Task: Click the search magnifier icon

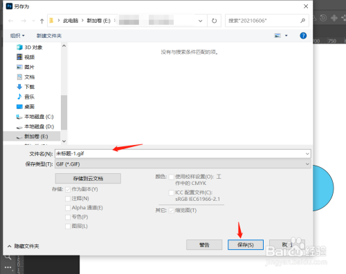Action: tap(302, 21)
